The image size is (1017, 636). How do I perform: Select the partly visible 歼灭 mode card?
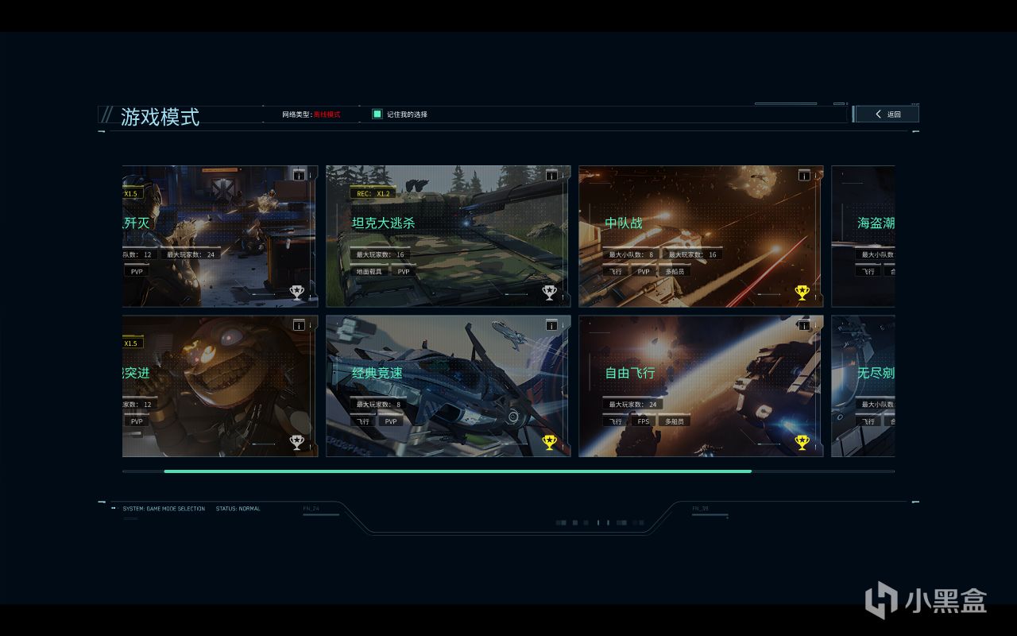220,236
